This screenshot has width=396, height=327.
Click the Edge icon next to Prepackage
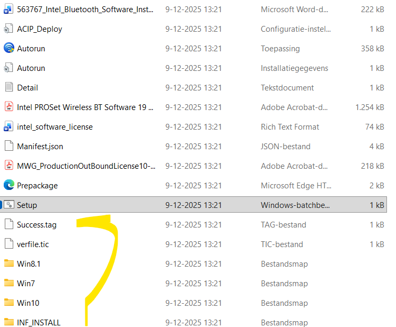tap(8, 186)
